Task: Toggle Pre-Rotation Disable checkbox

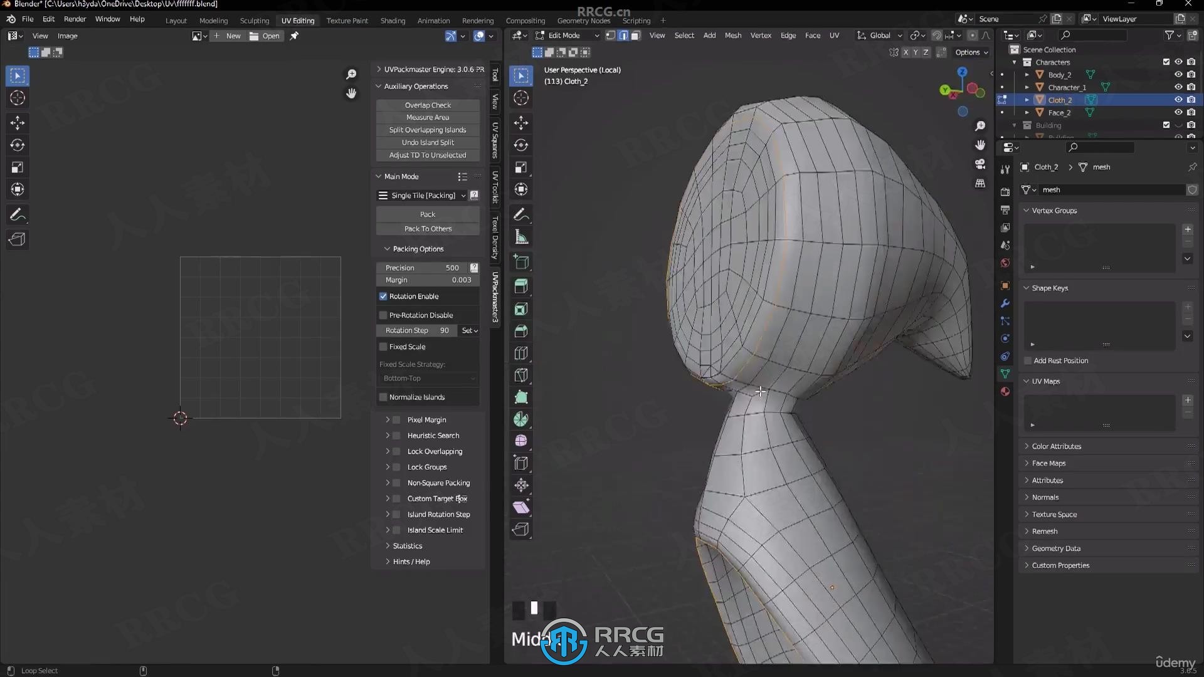Action: click(x=382, y=314)
